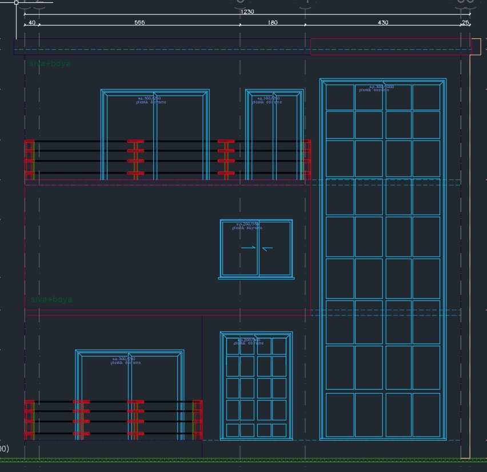
Task: Click the 430 dimension value
Action: (x=382, y=22)
